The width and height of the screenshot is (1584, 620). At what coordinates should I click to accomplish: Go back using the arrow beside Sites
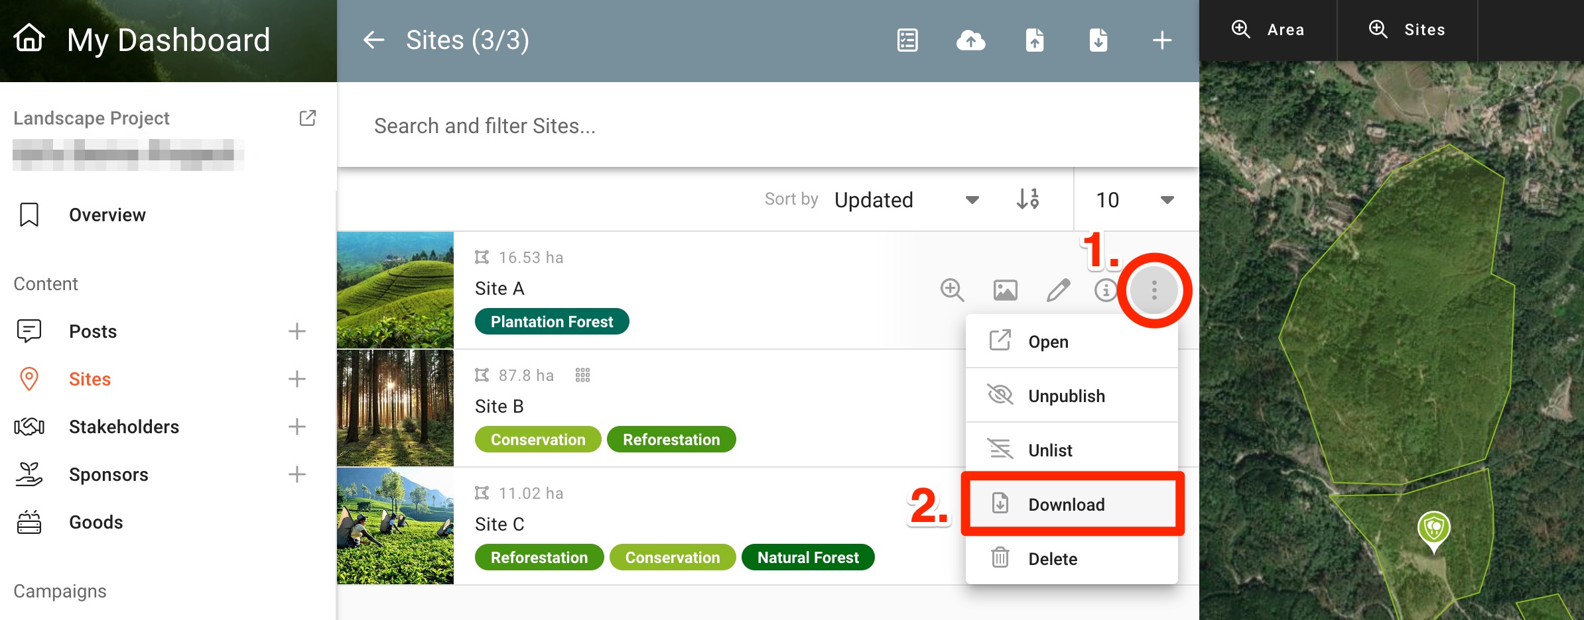(x=373, y=40)
